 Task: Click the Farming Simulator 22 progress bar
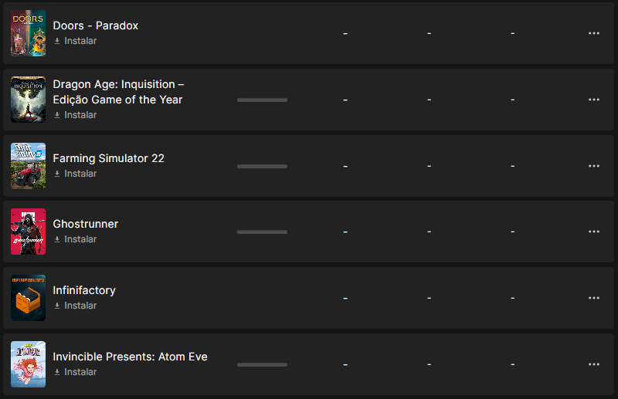click(262, 166)
